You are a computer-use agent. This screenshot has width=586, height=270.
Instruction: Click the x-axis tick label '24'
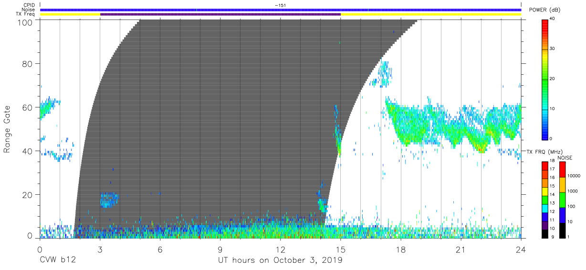521,250
